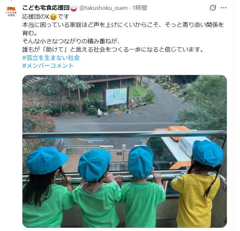
Task: Open the three-dot more options menu
Action: tap(224, 8)
